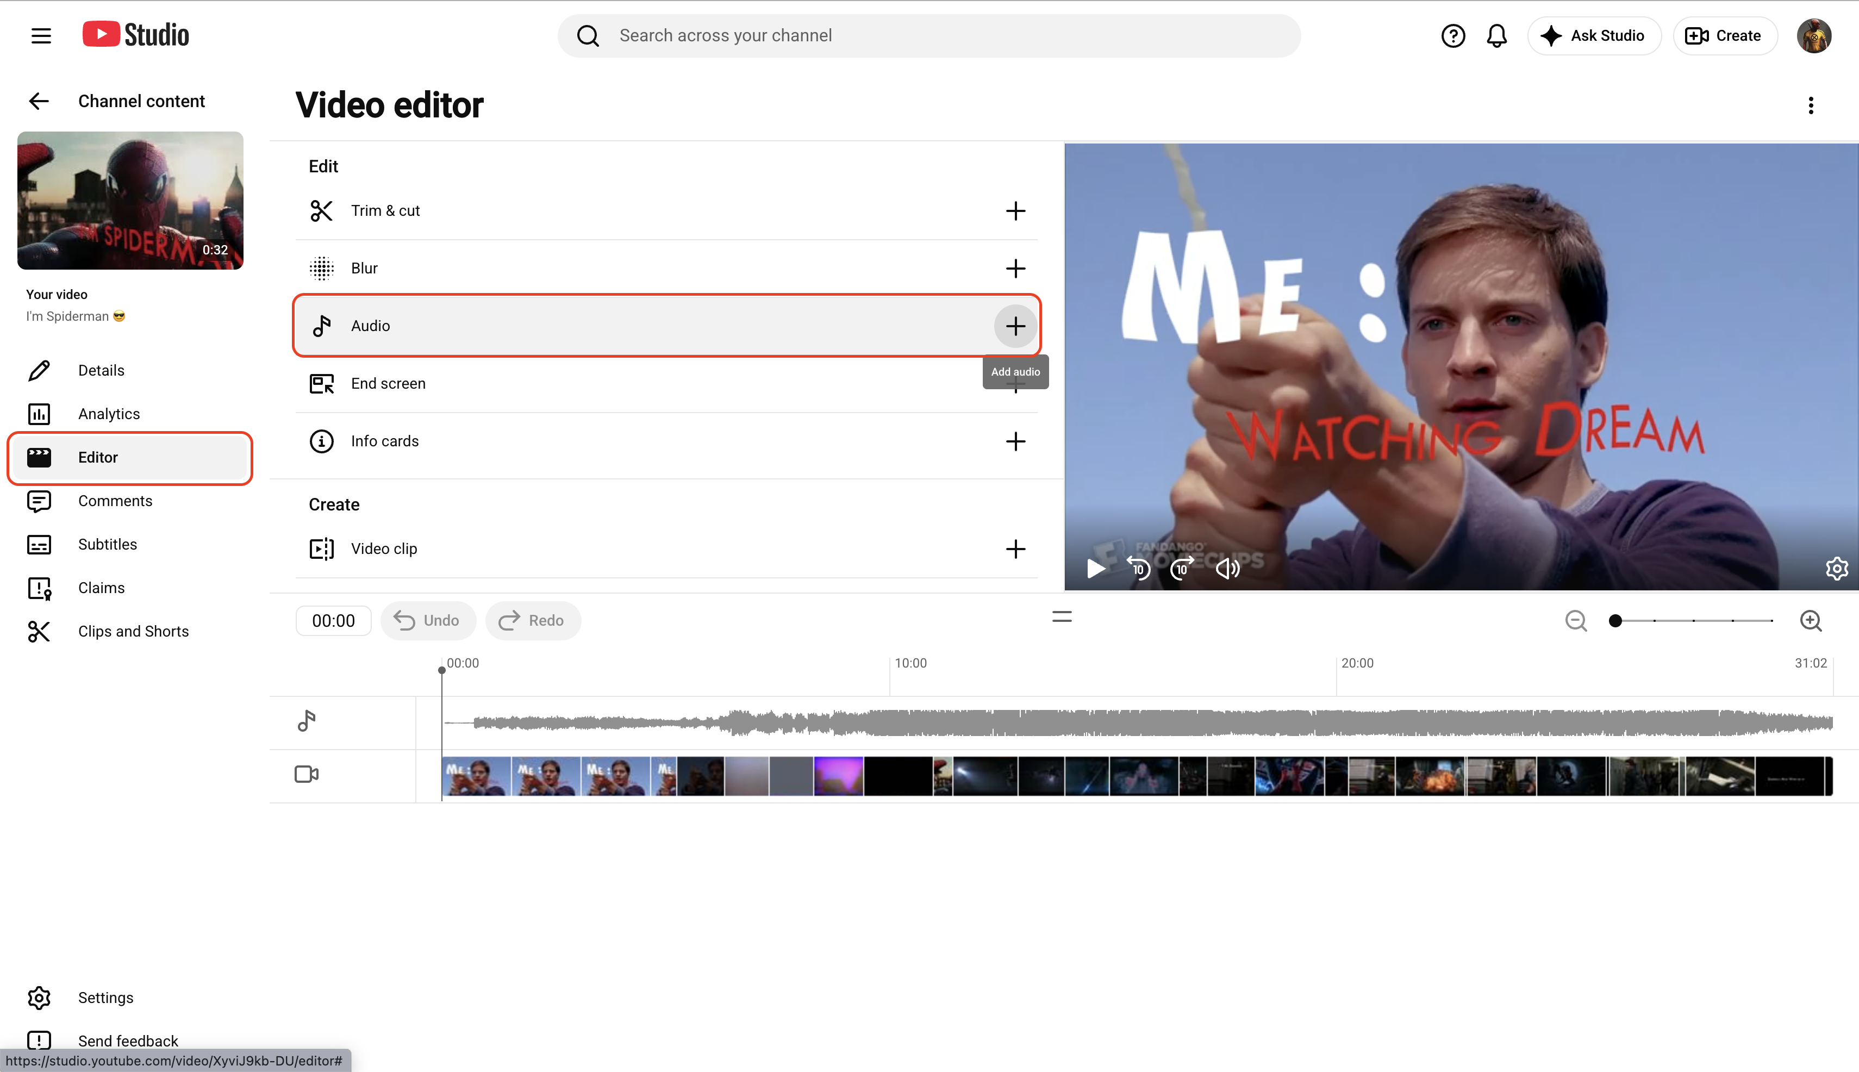Screen dimensions: 1859x1072
Task: Go back using the Channel content arrow
Action: (39, 101)
